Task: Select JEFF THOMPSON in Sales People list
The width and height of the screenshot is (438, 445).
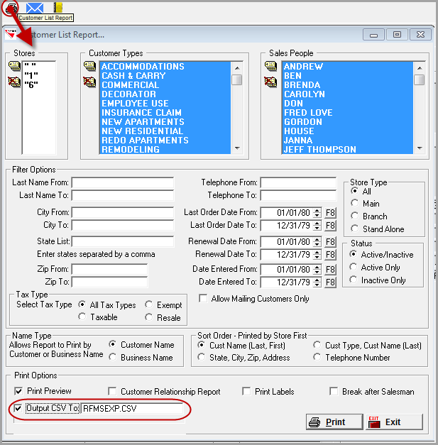Action: (347, 150)
